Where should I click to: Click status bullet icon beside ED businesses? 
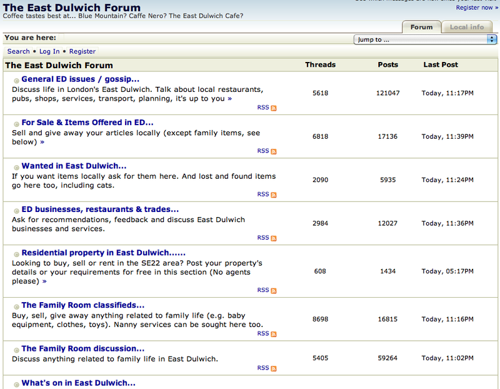(16, 211)
